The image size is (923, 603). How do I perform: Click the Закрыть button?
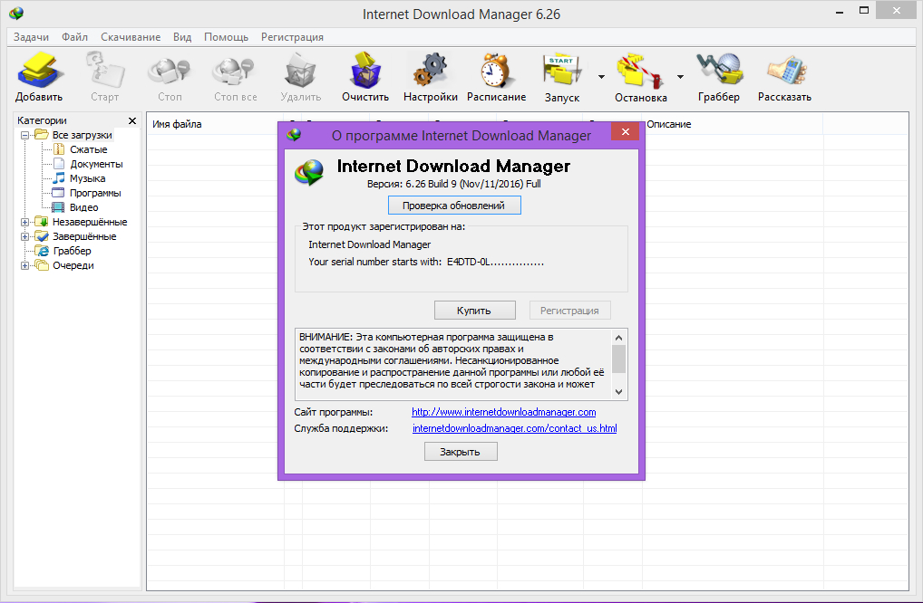[461, 452]
